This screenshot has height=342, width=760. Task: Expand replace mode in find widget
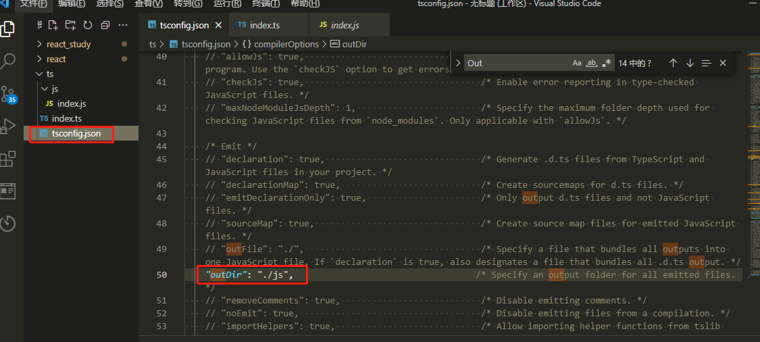click(x=457, y=63)
